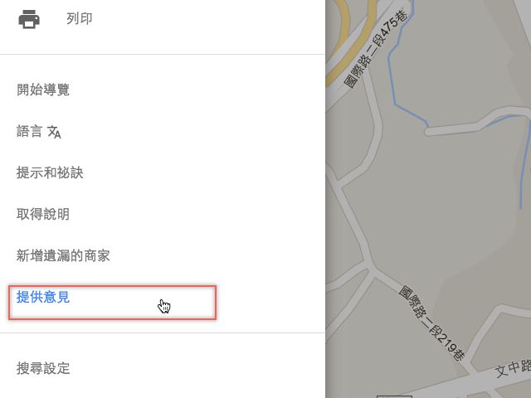Screen dimensions: 531x398
Task: Select the 列印 print option
Action: click(x=80, y=18)
